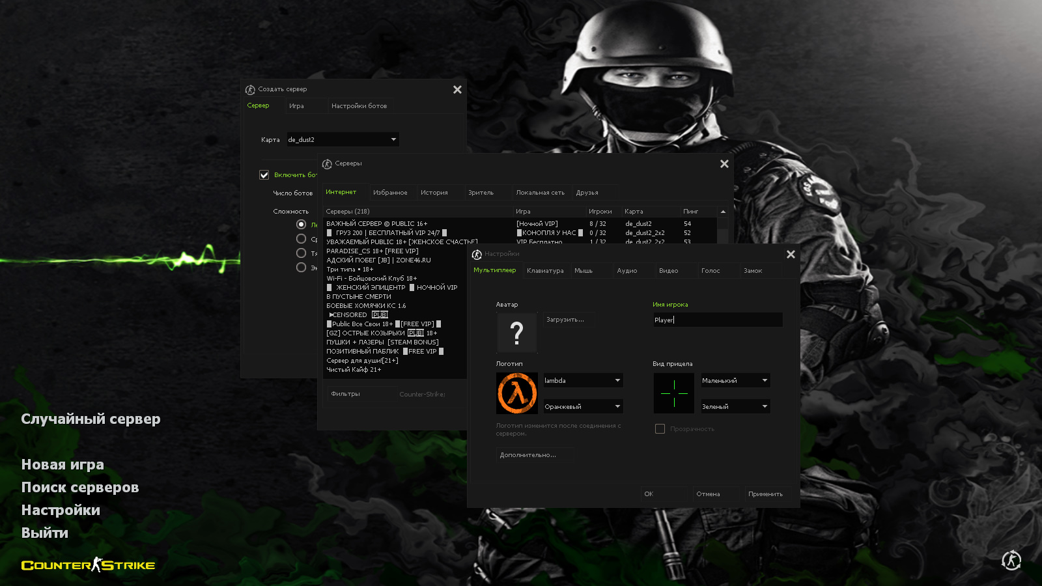Click the Имя игрока name input field
This screenshot has width=1042, height=586.
(x=717, y=320)
